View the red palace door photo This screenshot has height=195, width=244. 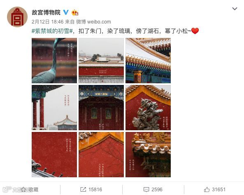coord(101,108)
